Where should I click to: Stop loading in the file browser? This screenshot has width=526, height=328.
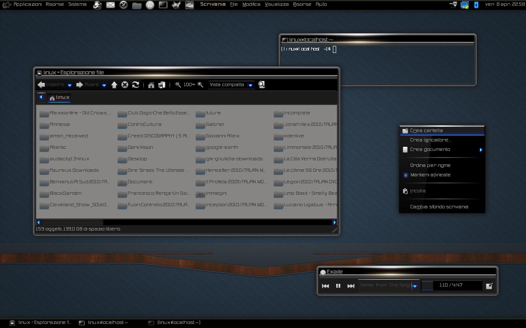(x=125, y=85)
